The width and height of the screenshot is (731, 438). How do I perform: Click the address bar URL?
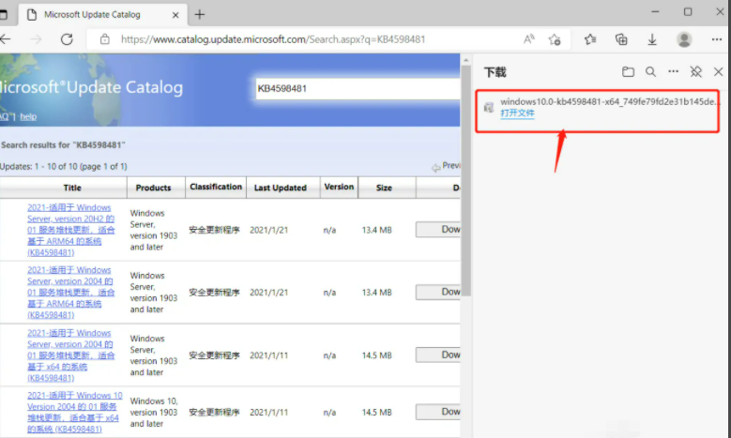(273, 39)
